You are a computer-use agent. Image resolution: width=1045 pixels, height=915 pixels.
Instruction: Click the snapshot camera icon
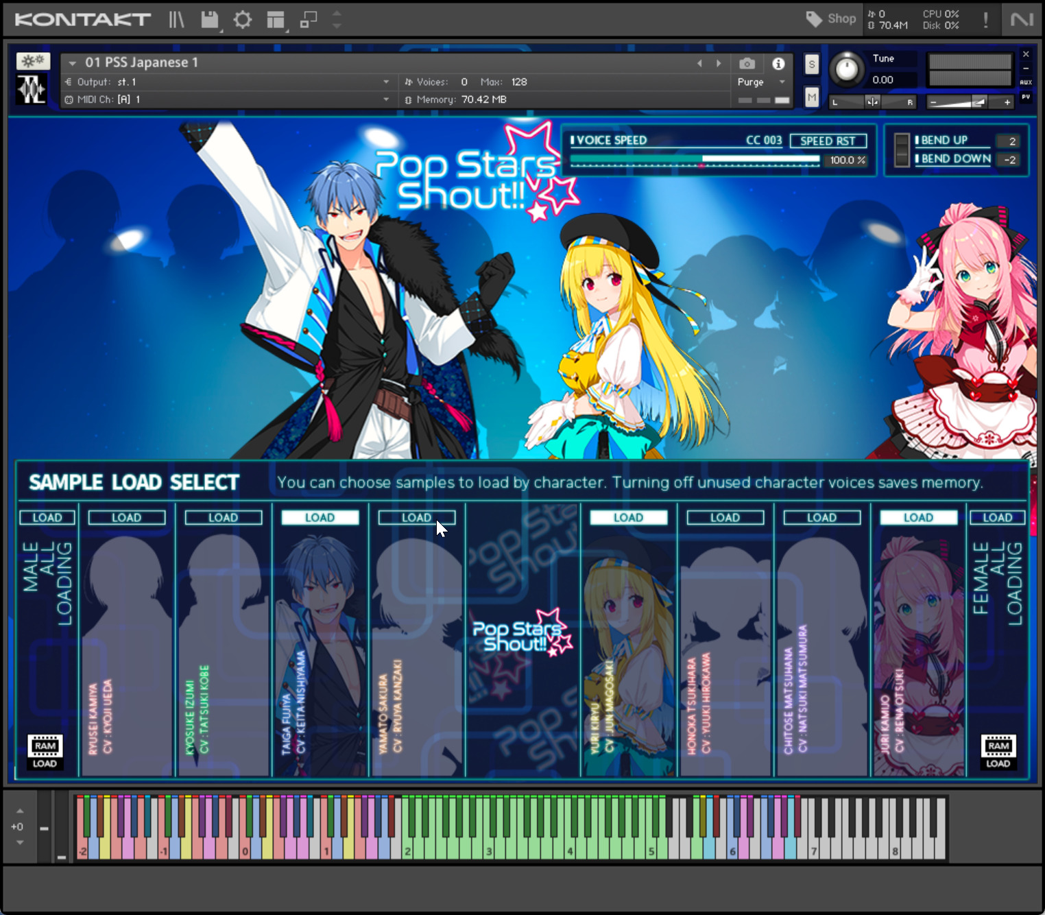(x=747, y=63)
